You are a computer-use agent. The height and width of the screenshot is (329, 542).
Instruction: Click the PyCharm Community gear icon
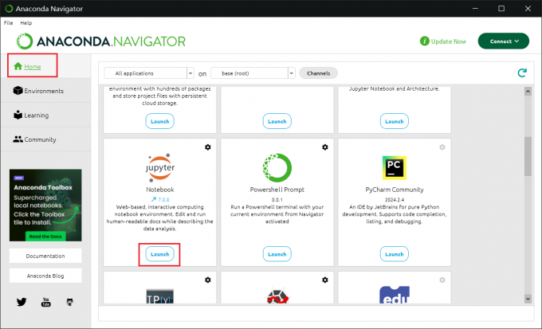(x=442, y=147)
